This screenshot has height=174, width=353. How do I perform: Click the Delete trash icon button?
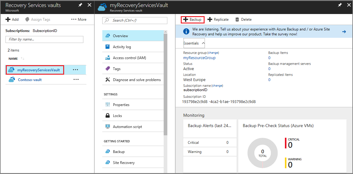click(237, 20)
